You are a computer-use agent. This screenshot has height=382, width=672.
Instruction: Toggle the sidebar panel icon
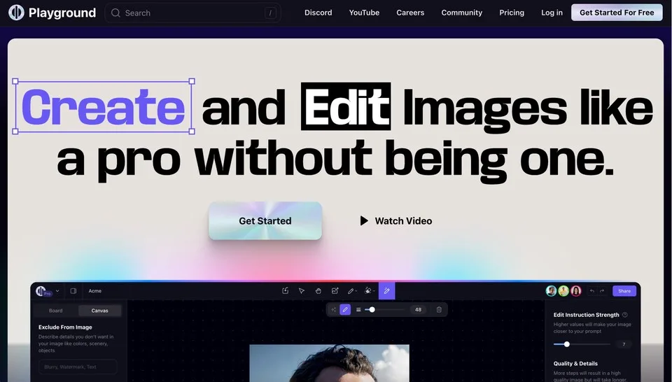[x=73, y=291]
